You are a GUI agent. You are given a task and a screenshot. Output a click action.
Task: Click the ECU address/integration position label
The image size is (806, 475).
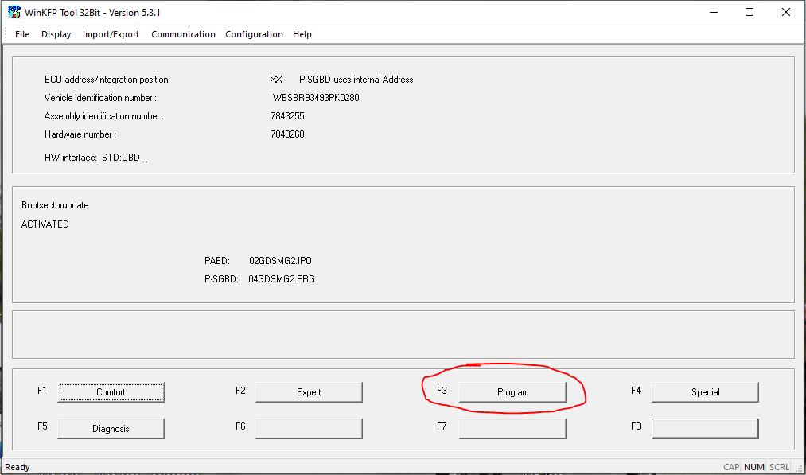107,80
